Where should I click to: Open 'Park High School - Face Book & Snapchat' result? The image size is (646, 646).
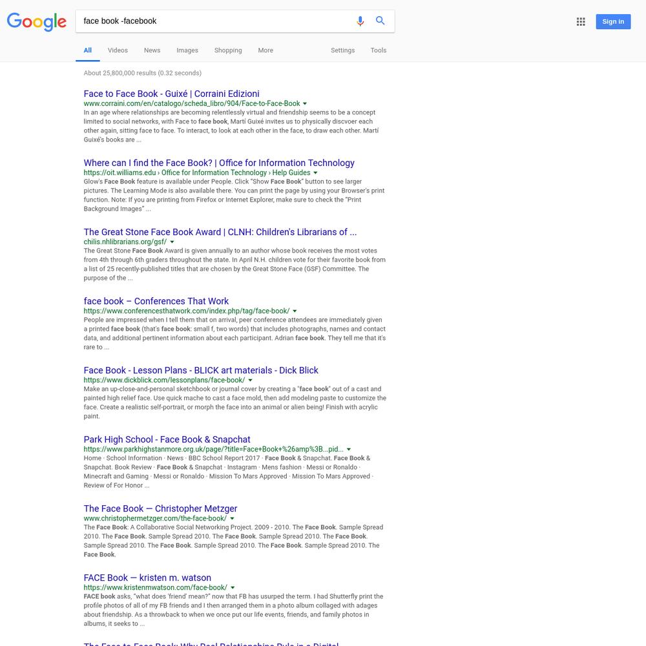pyautogui.click(x=167, y=439)
